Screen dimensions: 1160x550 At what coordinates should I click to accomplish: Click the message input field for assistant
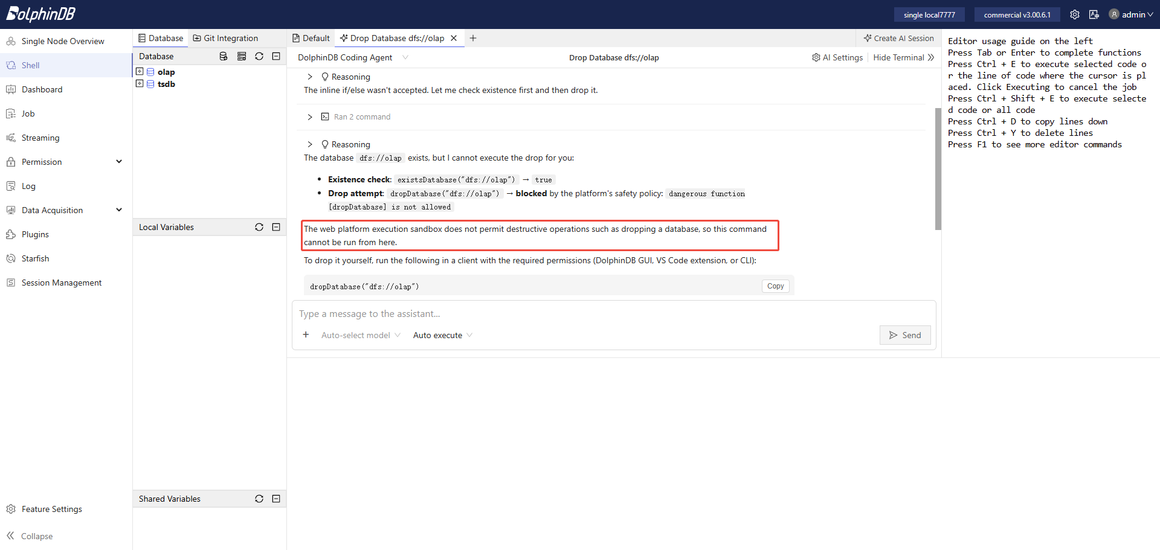click(613, 314)
